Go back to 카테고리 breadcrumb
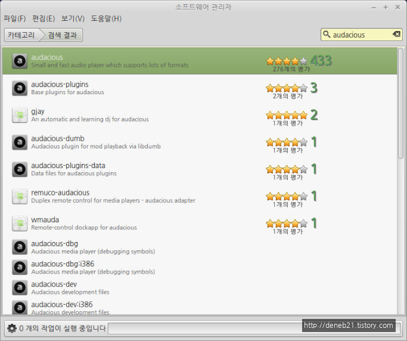 tap(21, 35)
